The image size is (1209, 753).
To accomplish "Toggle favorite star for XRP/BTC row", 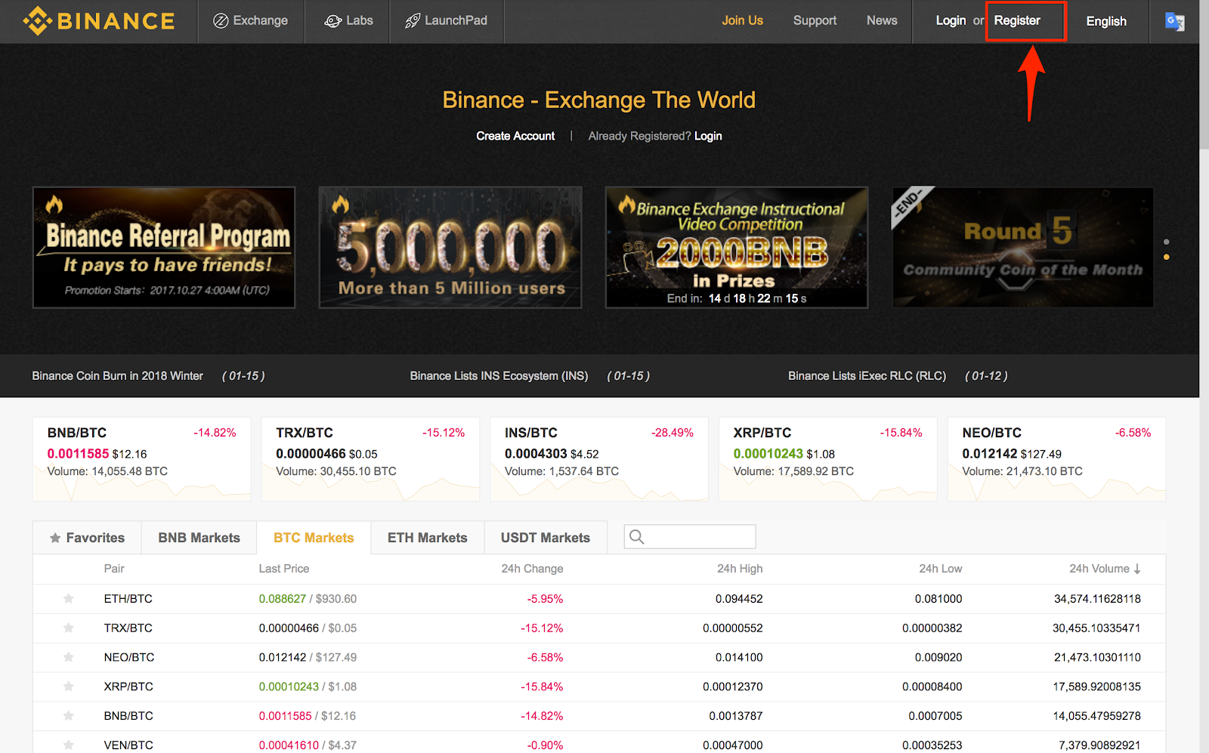I will click(69, 687).
